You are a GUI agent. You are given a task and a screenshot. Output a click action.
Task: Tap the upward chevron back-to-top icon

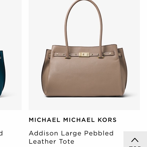tap(135, 140)
